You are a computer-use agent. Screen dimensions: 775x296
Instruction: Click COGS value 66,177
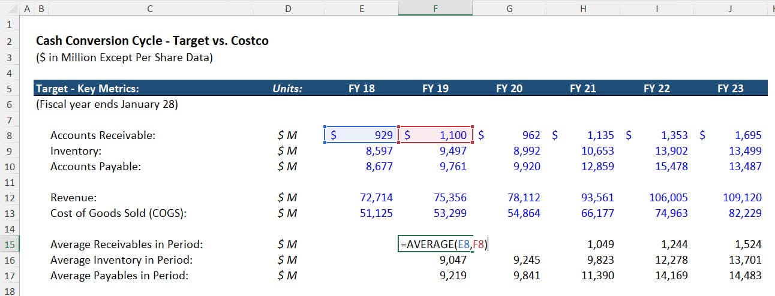pos(597,213)
